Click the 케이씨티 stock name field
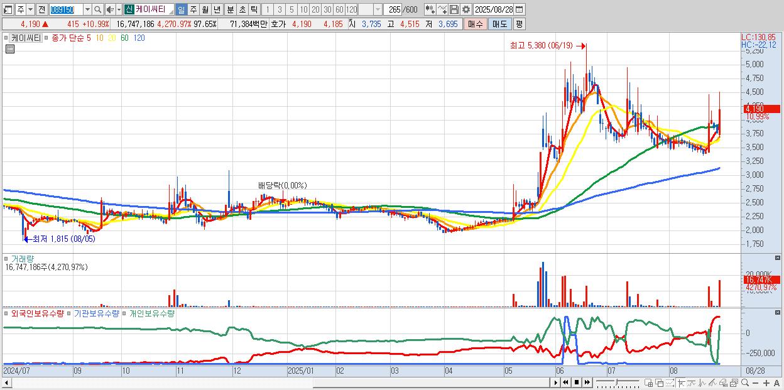Image resolution: width=784 pixels, height=390 pixels. (154, 9)
